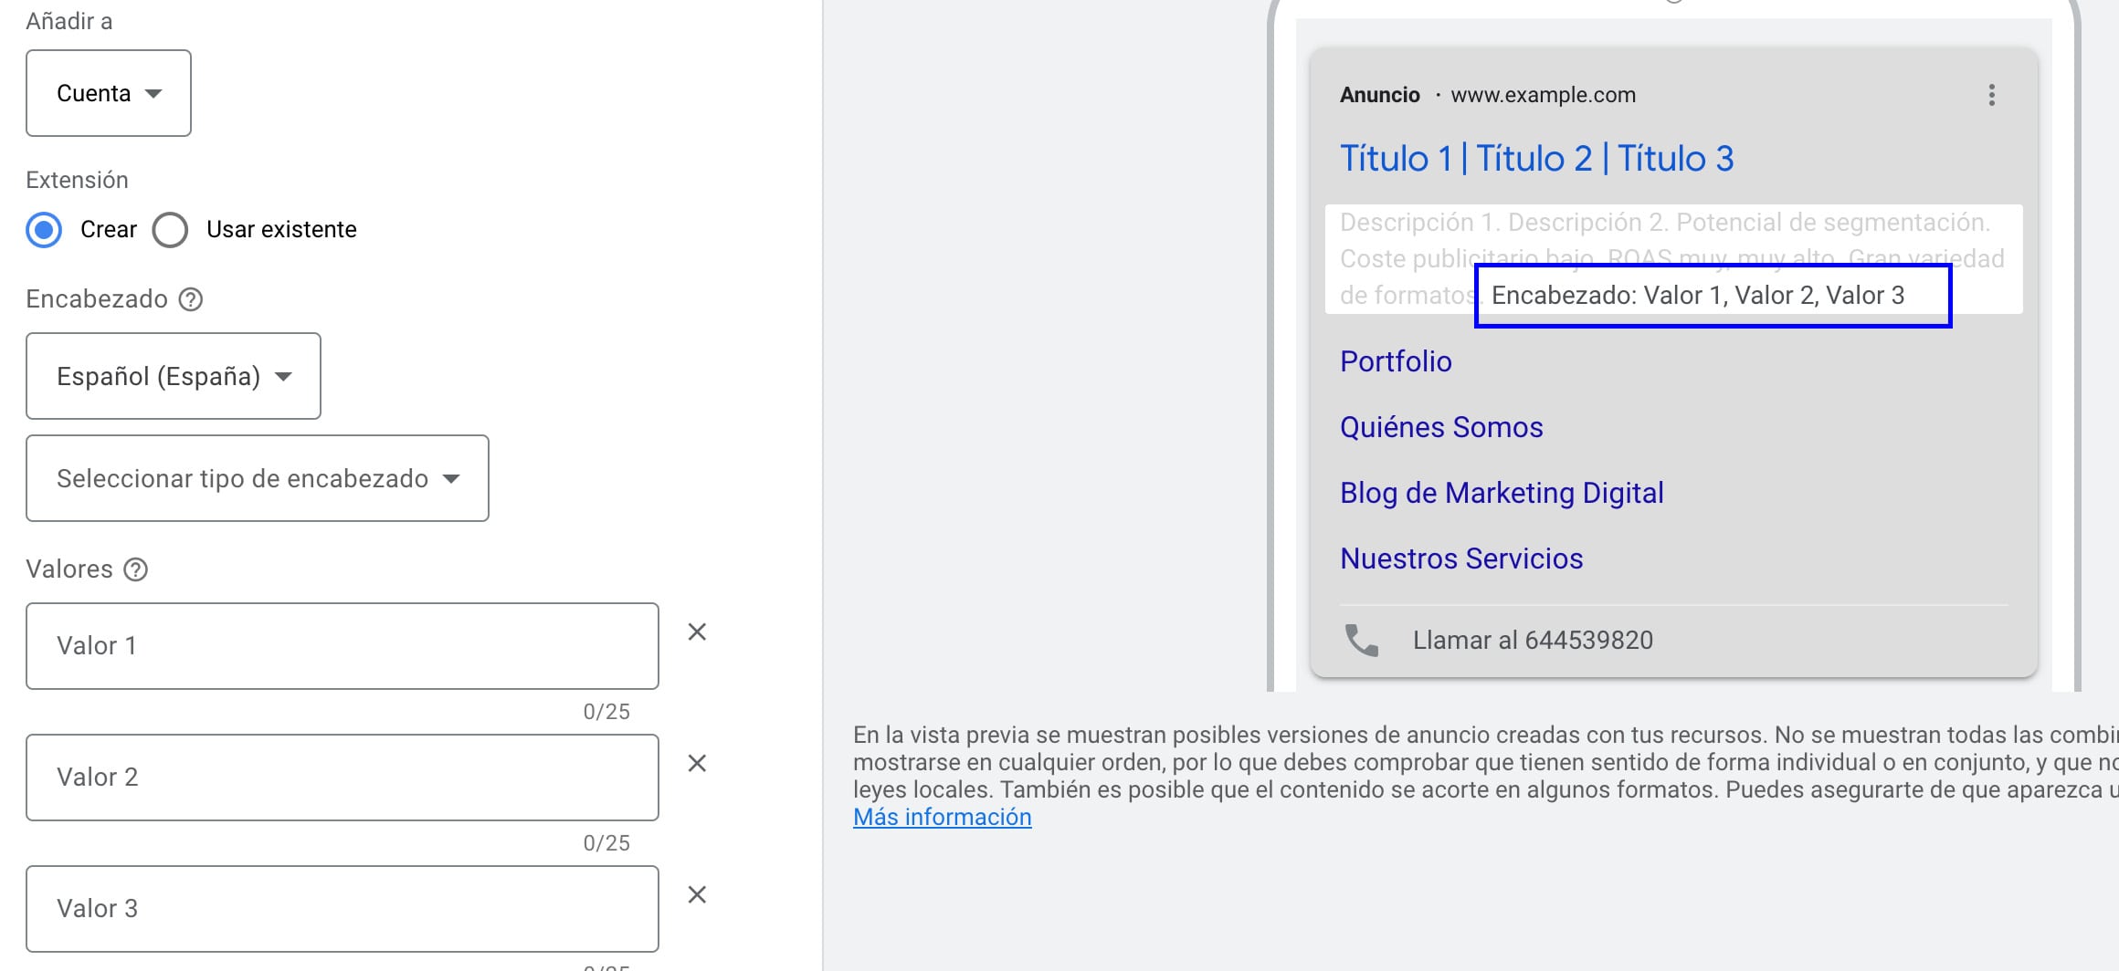Click the highlighted Encabezado snippet in the preview
This screenshot has width=2119, height=971.
coord(1709,294)
